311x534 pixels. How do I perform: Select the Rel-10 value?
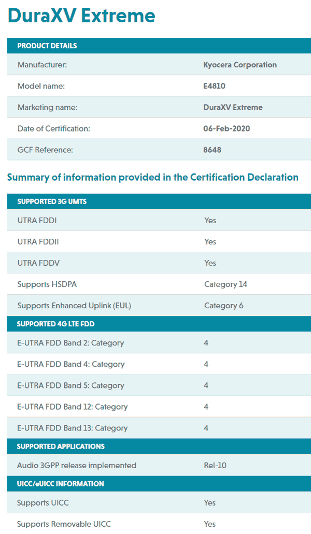coord(215,466)
